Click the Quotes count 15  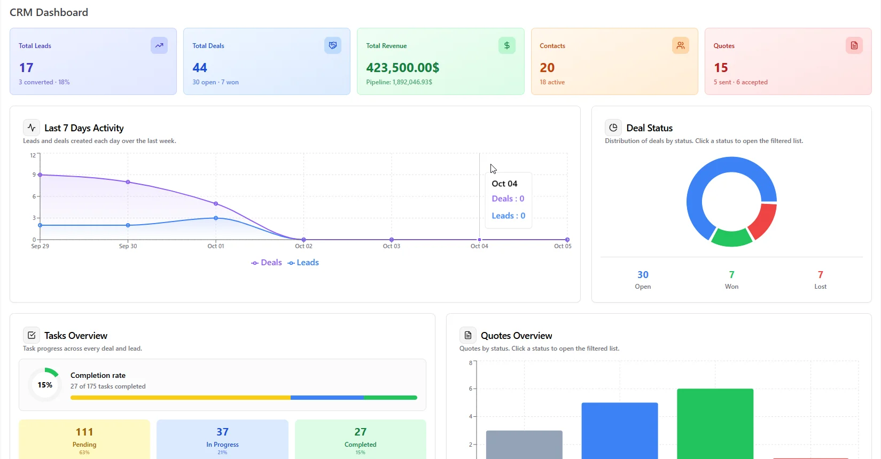tap(721, 68)
